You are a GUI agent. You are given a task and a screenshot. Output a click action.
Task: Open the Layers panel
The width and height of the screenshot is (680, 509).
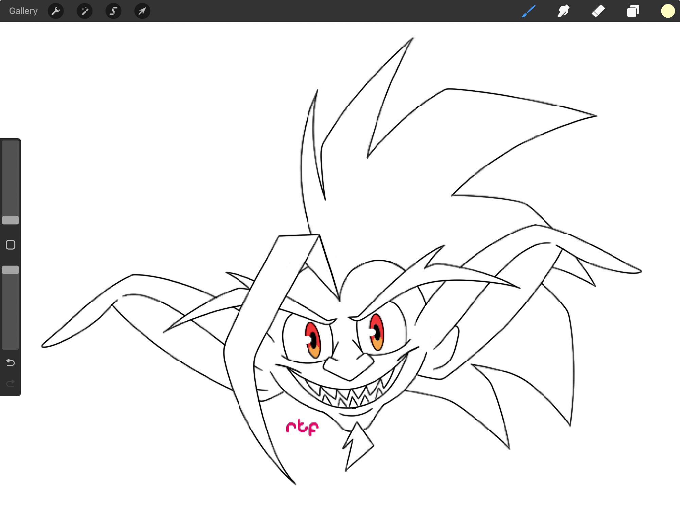pyautogui.click(x=633, y=11)
